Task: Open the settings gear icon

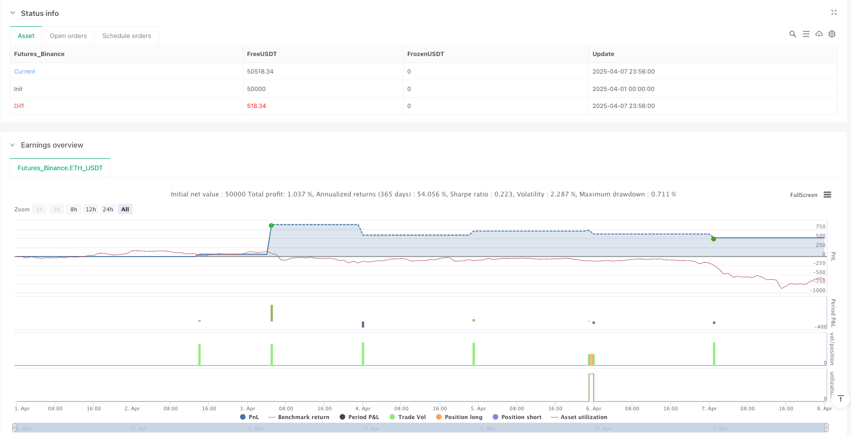Action: [x=832, y=34]
